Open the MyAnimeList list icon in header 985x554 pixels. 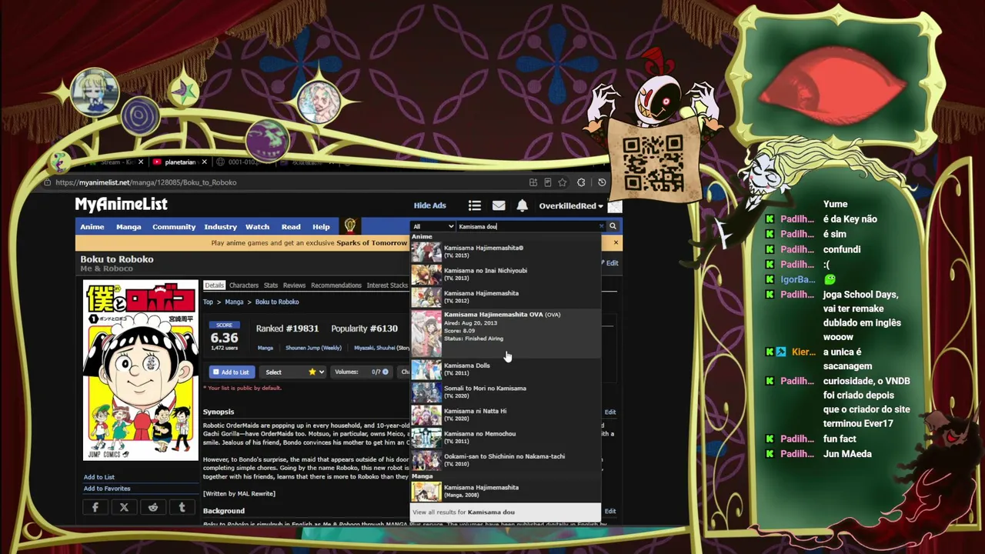(475, 205)
